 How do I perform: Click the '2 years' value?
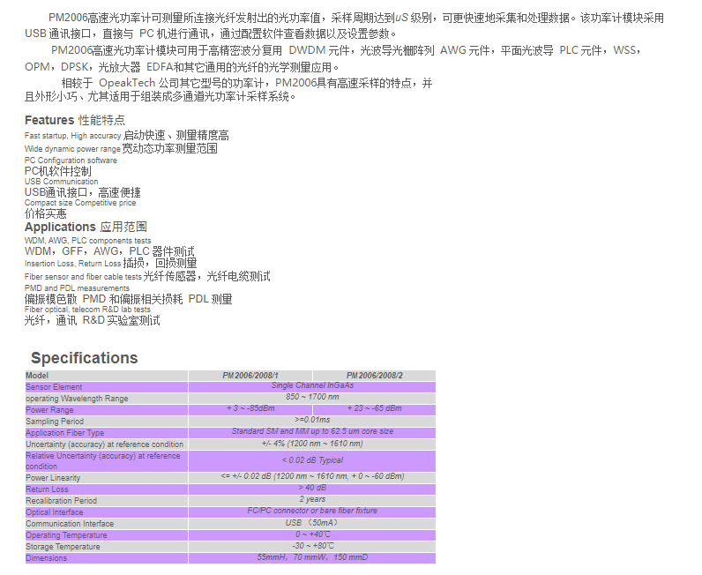312,499
